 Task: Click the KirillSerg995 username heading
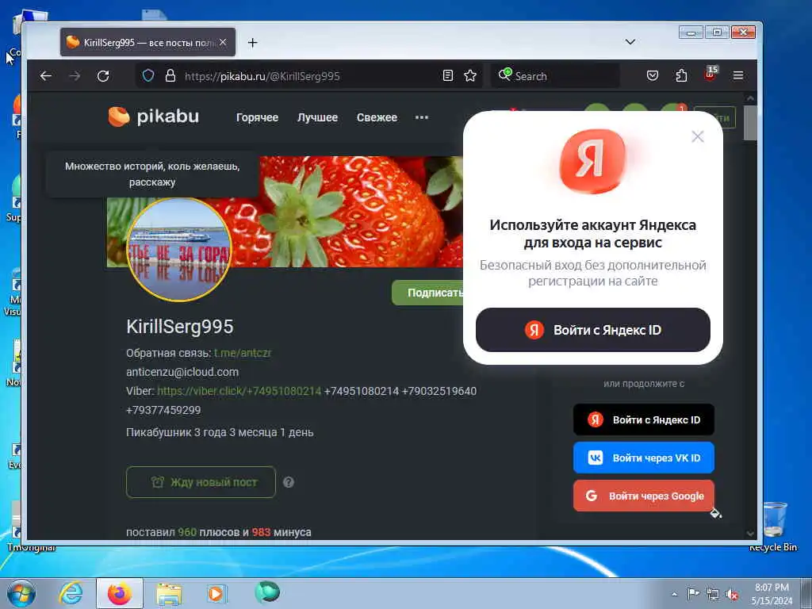pos(180,327)
